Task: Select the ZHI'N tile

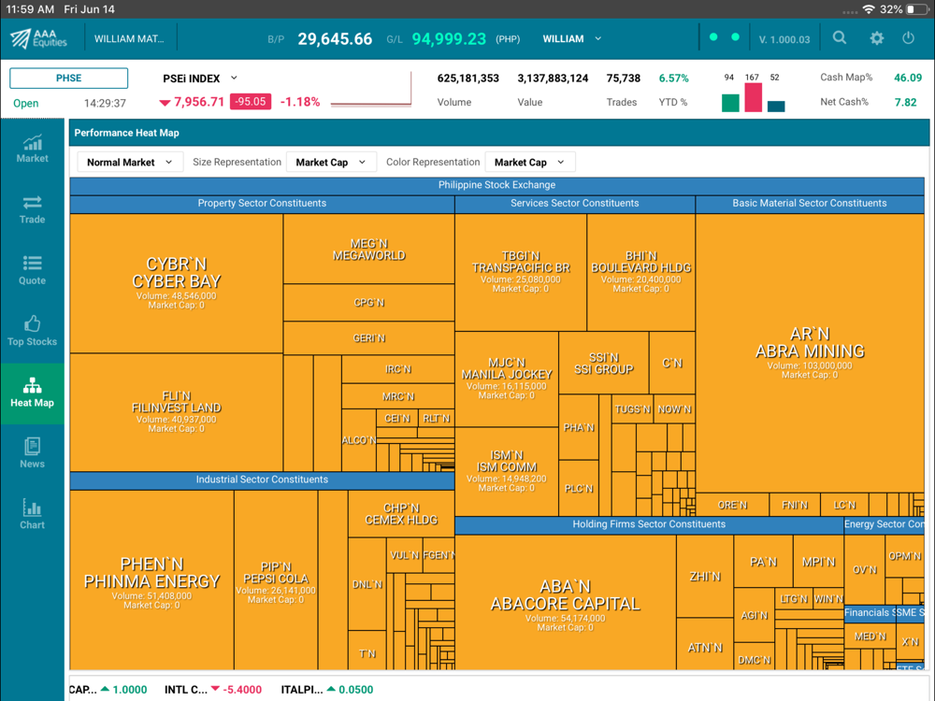Action: [x=705, y=577]
